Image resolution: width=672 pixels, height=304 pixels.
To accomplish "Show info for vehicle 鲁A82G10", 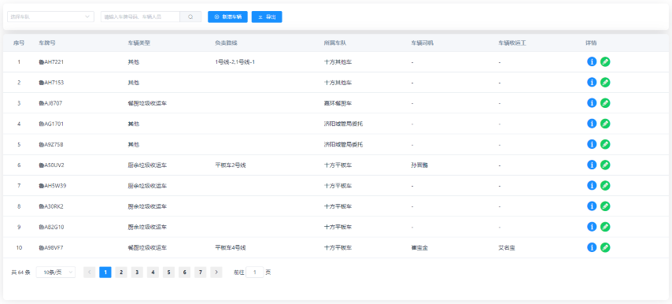I will point(592,226).
